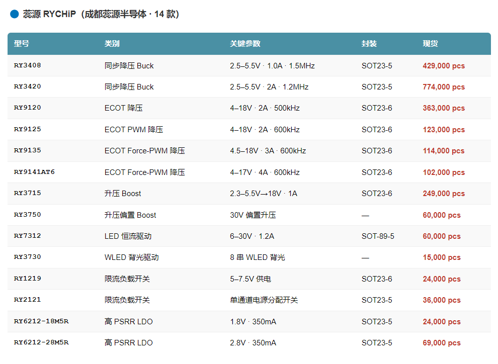Click RY6212-18M5R stock value 24,000 pcs
The width and height of the screenshot is (498, 364).
pos(442,321)
